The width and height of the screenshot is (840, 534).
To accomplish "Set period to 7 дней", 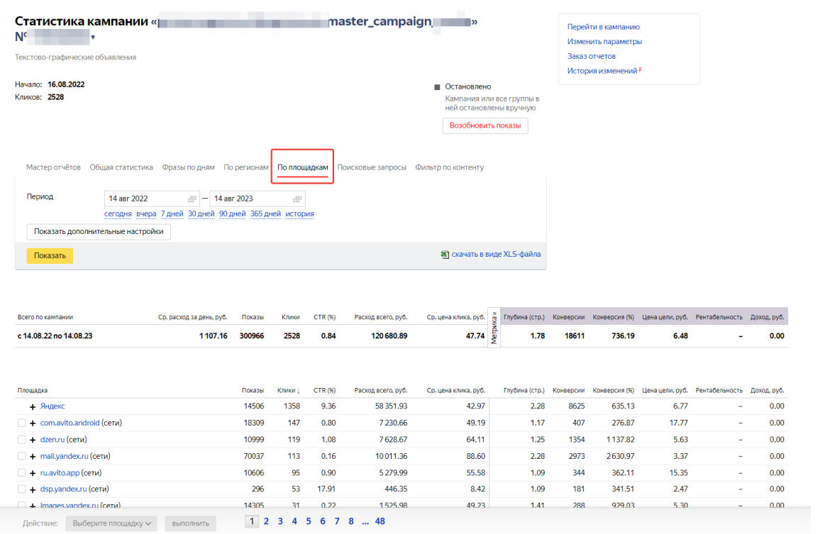I will pyautogui.click(x=172, y=213).
